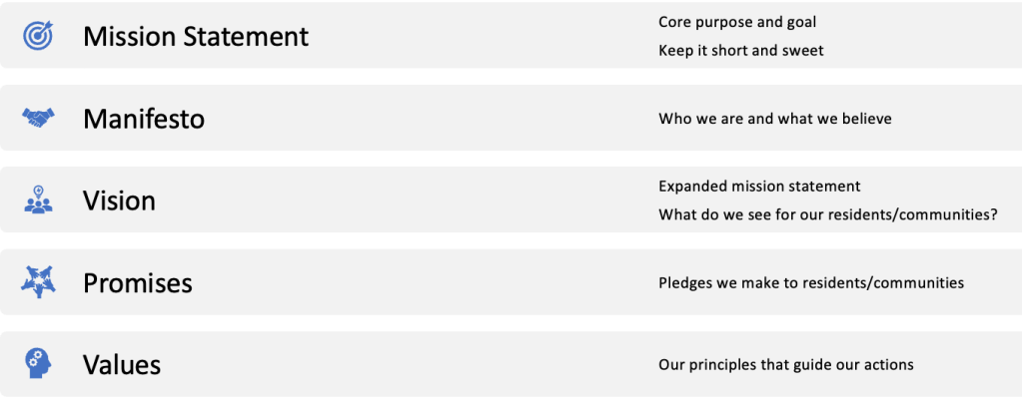Select the Manifesto heading
The height and width of the screenshot is (402, 1022).
pyautogui.click(x=144, y=120)
